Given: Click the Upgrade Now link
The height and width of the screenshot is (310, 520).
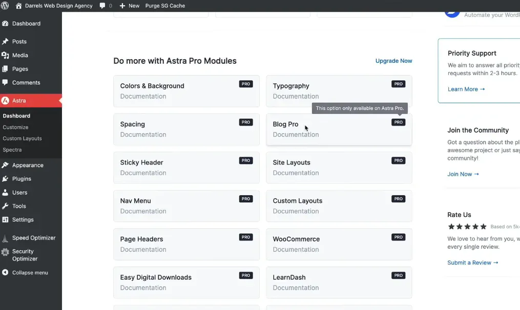Looking at the screenshot, I should (x=393, y=61).
